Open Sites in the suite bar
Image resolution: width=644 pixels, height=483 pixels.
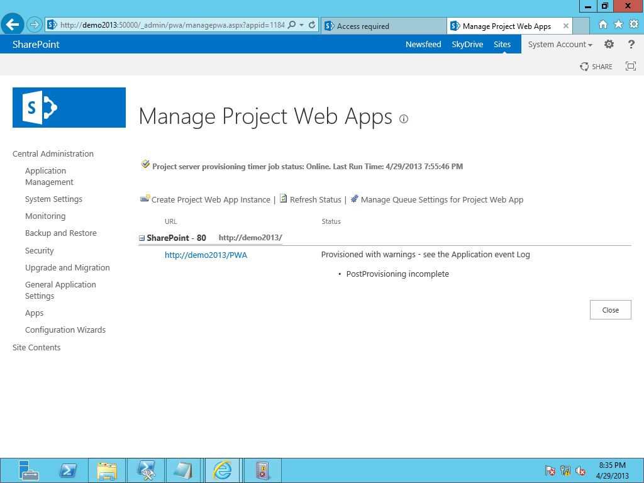(502, 45)
